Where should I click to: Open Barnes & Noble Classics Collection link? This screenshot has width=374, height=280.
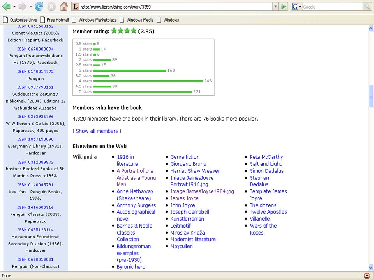(x=134, y=233)
